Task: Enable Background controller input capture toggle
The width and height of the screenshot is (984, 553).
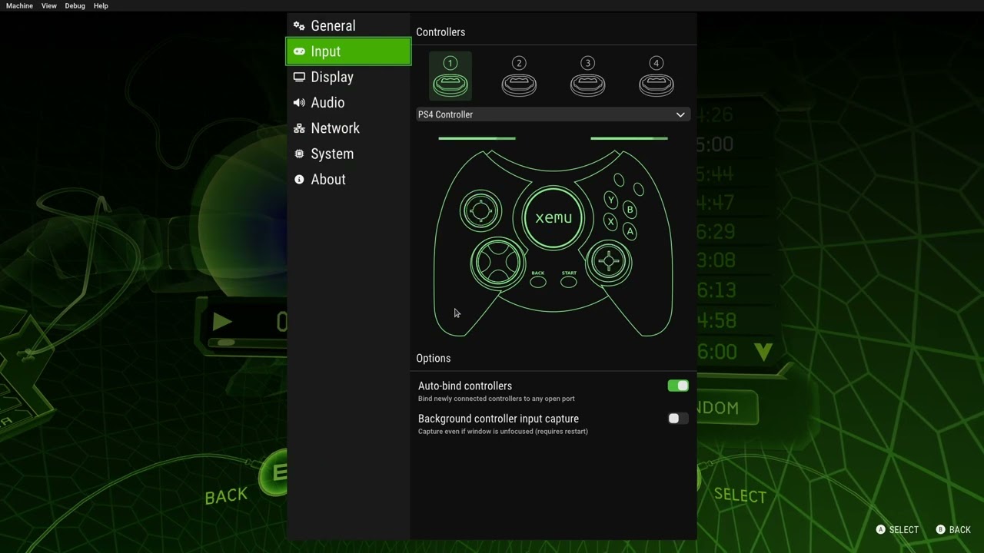Action: coord(678,419)
